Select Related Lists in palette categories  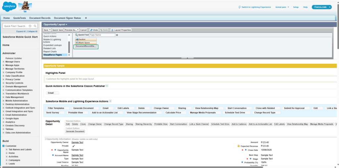point(50,48)
